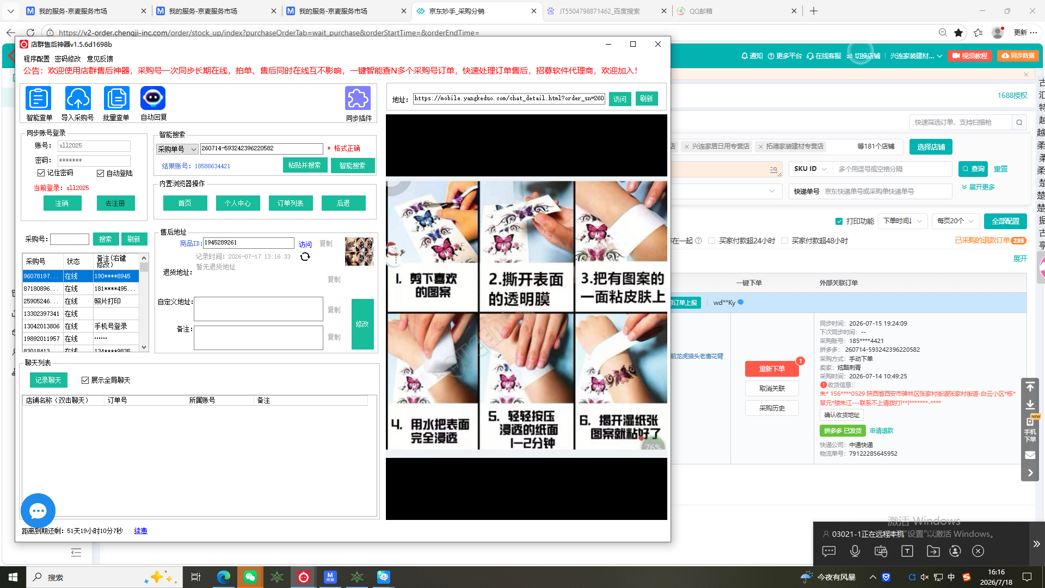Viewport: 1045px width, 588px height.
Task: Click the file transfer folder icon in remote toolbar
Action: pyautogui.click(x=933, y=551)
